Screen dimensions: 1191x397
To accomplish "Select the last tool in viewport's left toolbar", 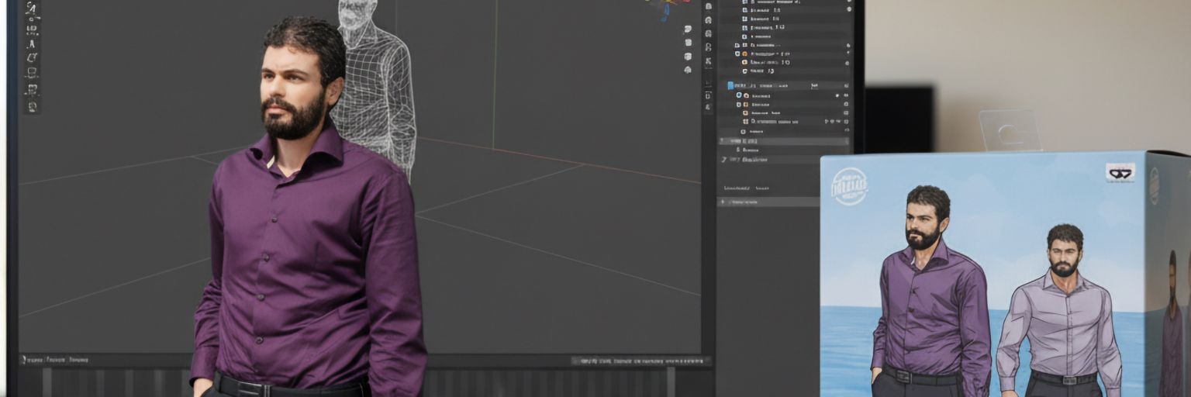I will pyautogui.click(x=32, y=106).
